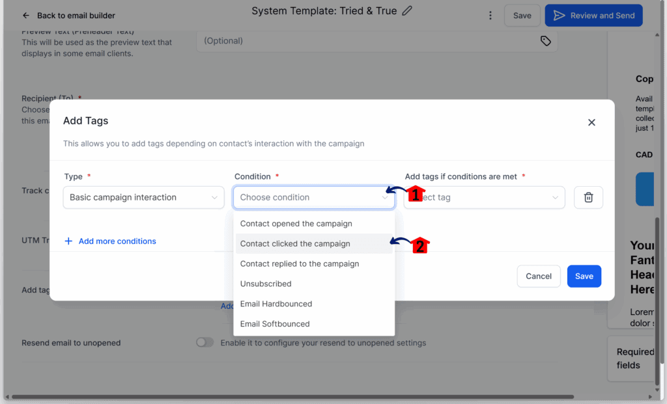Open the Type dropdown
Image resolution: width=667 pixels, height=404 pixels.
coord(143,197)
